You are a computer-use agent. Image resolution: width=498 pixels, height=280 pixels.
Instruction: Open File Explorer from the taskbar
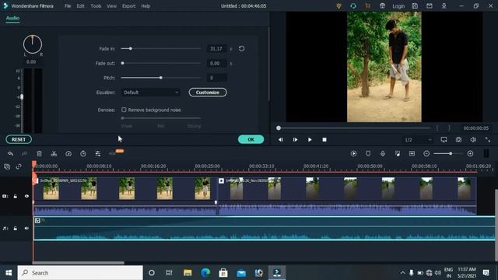[x=188, y=273]
